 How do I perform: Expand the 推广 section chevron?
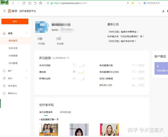click(26, 71)
